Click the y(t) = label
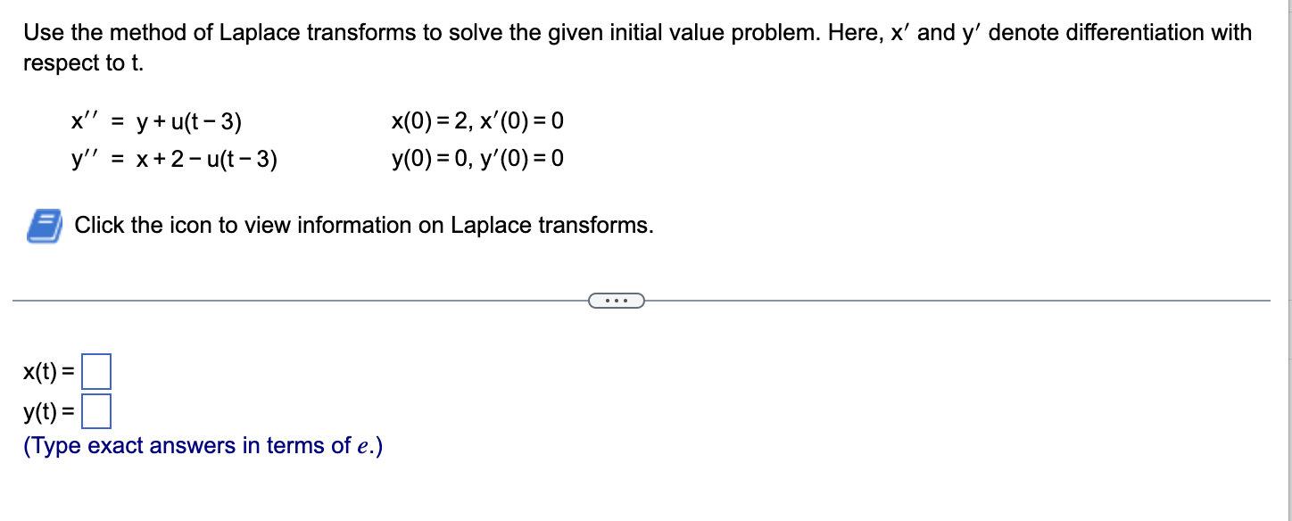The image size is (1292, 521). [45, 410]
